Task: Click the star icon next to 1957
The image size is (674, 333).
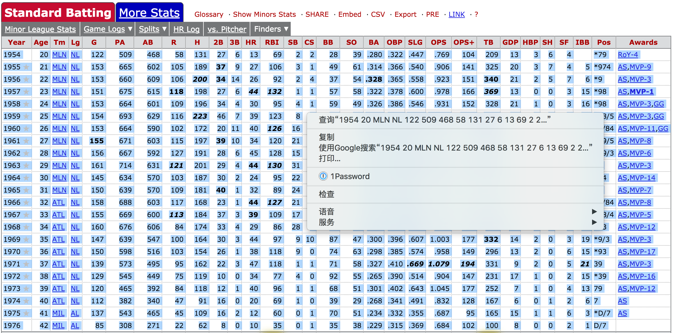Action: pos(26,92)
